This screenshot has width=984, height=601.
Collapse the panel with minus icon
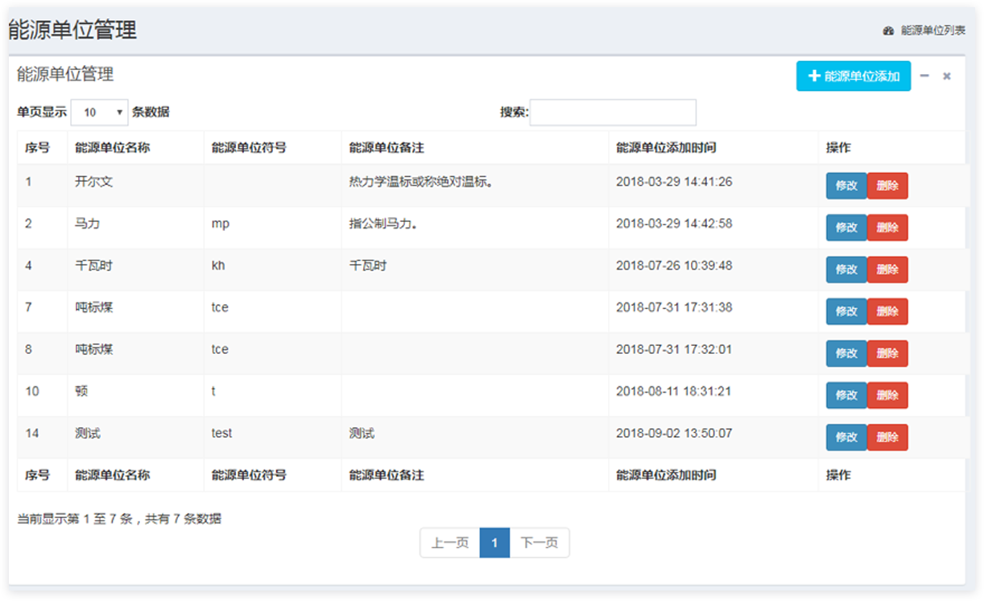pos(924,76)
